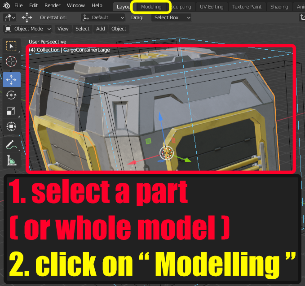The image size is (305, 286).
Task: Open the editor type dropdown
Action: (x=9, y=17)
